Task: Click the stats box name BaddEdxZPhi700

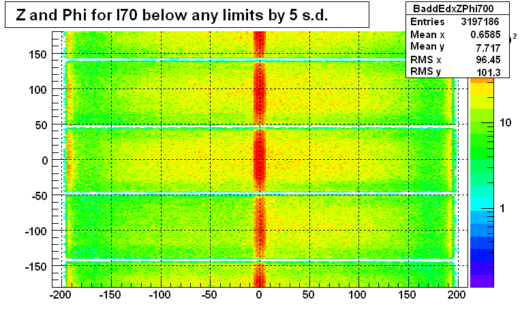Action: click(453, 8)
